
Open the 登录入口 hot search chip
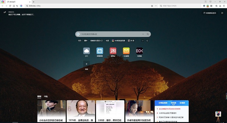point(96,41)
